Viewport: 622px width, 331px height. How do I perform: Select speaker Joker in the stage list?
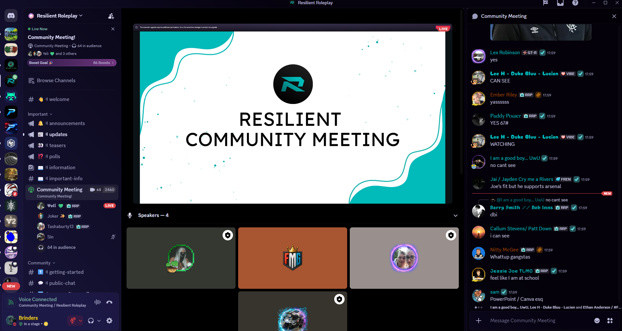point(76,216)
